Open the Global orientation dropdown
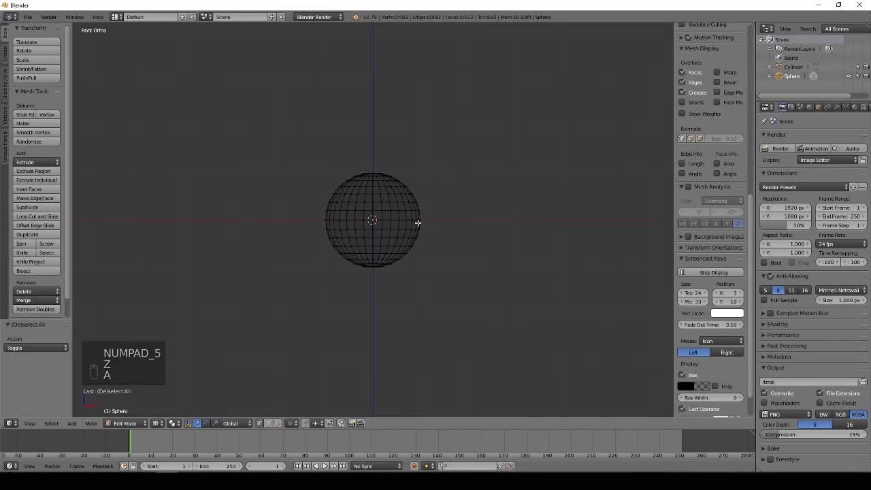Image resolution: width=871 pixels, height=490 pixels. tap(236, 423)
